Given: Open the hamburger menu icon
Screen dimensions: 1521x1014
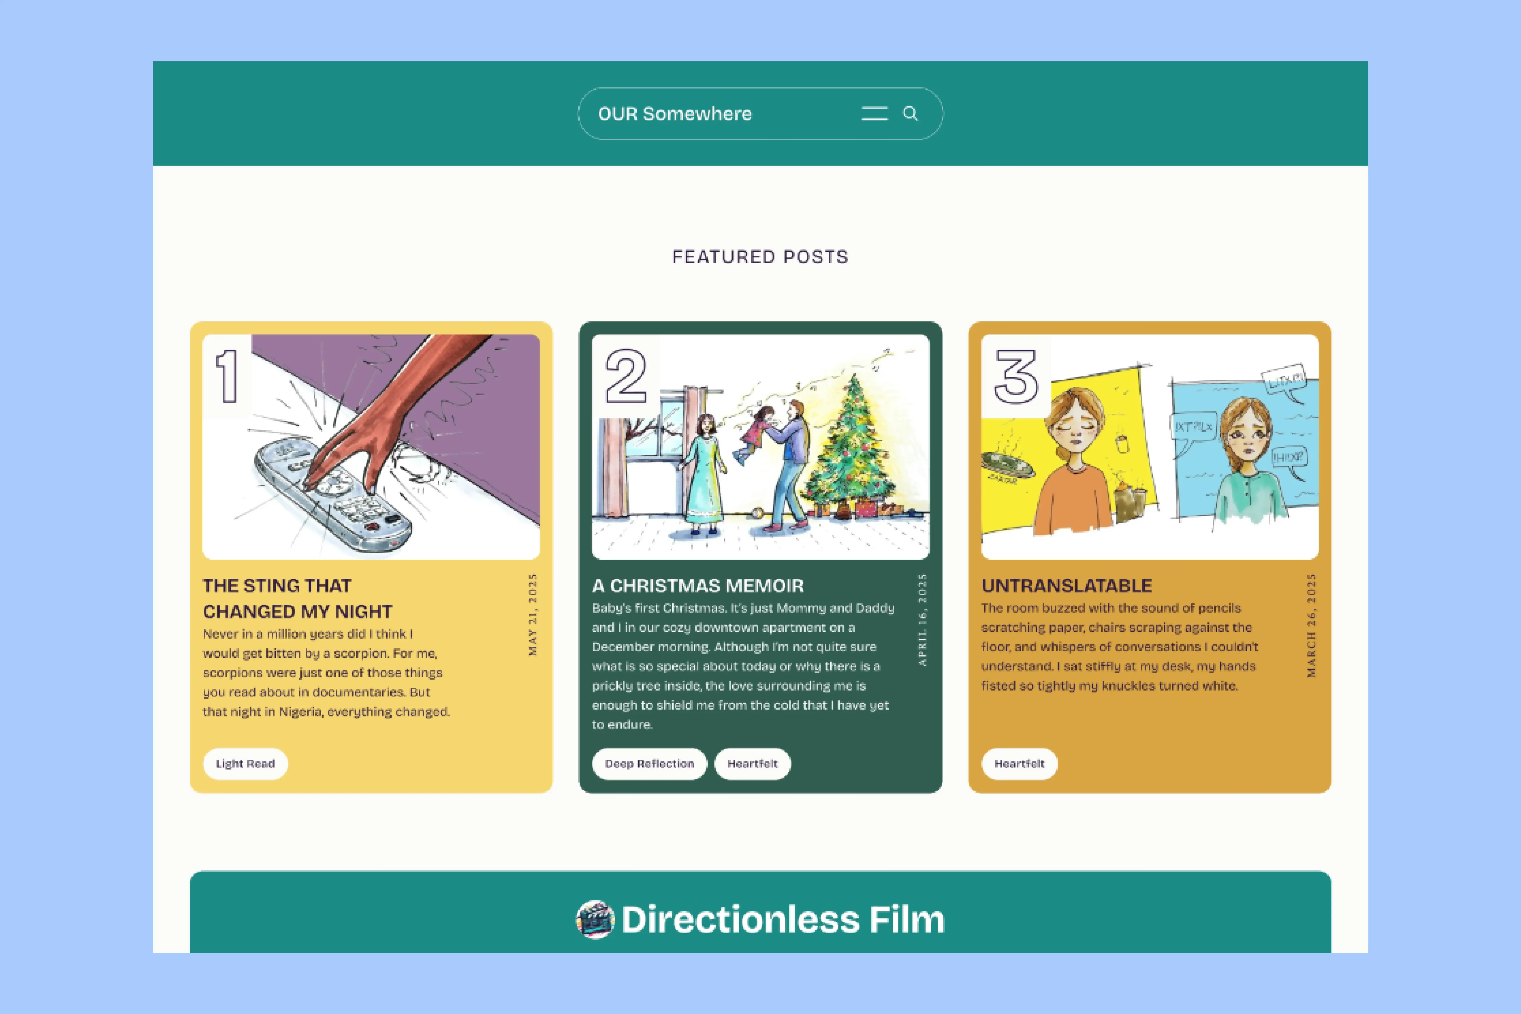Looking at the screenshot, I should point(874,114).
